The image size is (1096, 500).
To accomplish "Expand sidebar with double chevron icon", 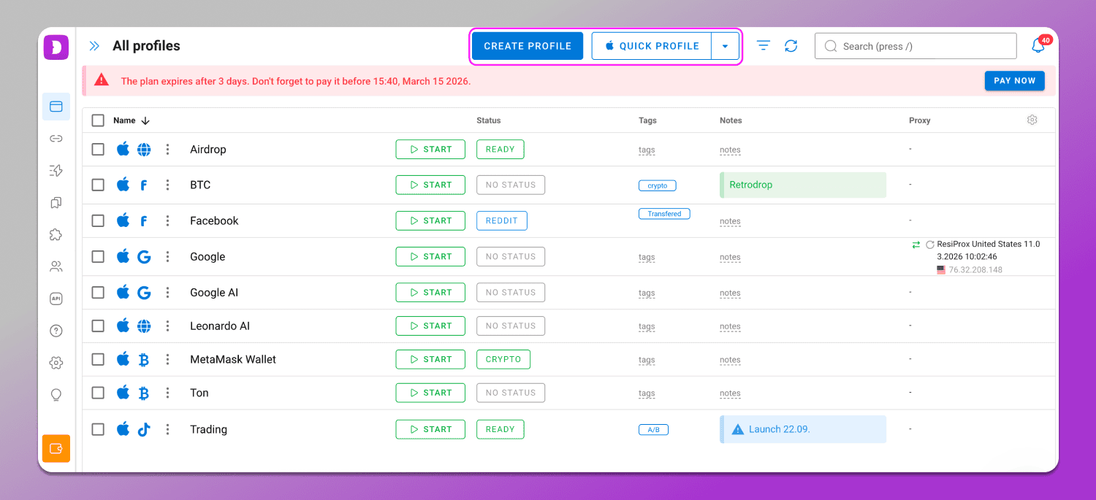I will click(94, 46).
